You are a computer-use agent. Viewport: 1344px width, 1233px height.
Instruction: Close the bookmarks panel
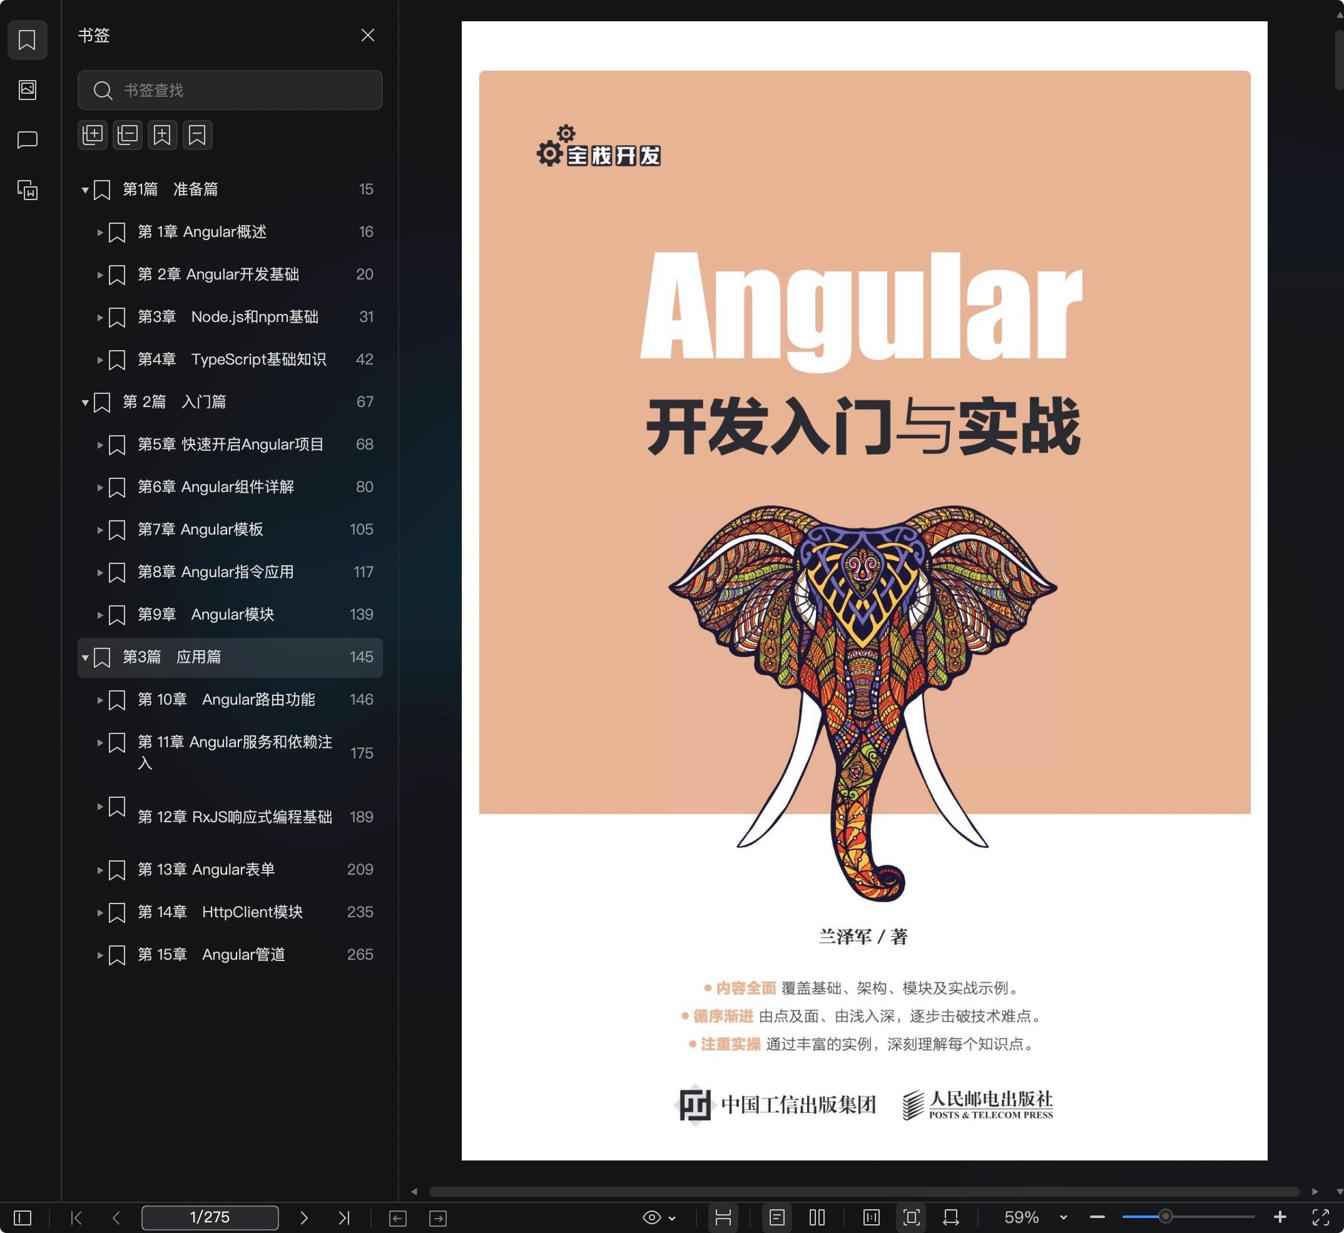point(368,36)
